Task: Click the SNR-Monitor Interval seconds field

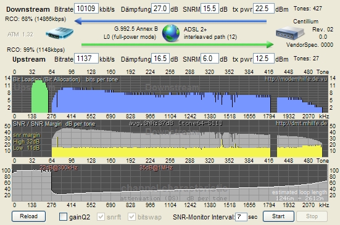Action: [241, 217]
